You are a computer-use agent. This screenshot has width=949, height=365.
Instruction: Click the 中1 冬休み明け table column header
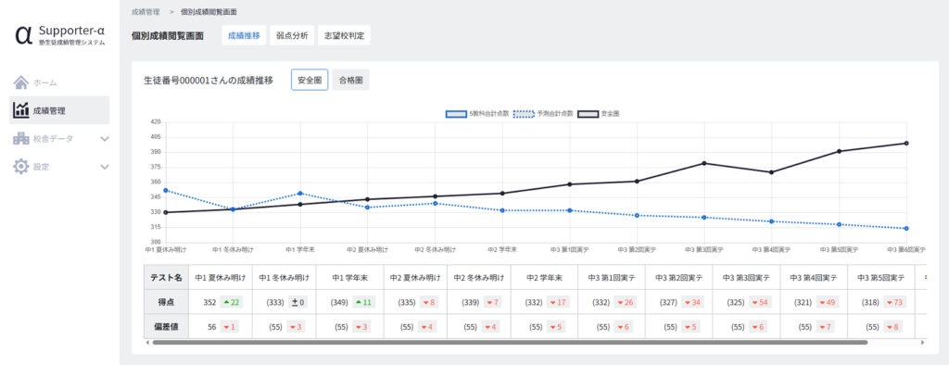coord(284,278)
